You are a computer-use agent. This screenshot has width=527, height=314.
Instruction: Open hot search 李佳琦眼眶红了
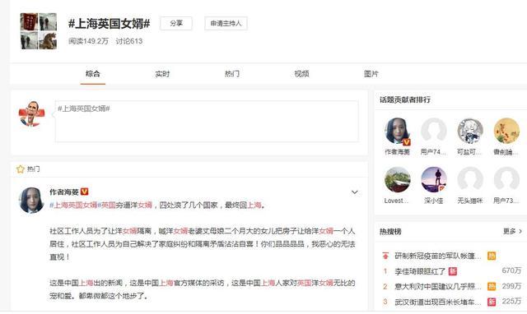[420, 271]
